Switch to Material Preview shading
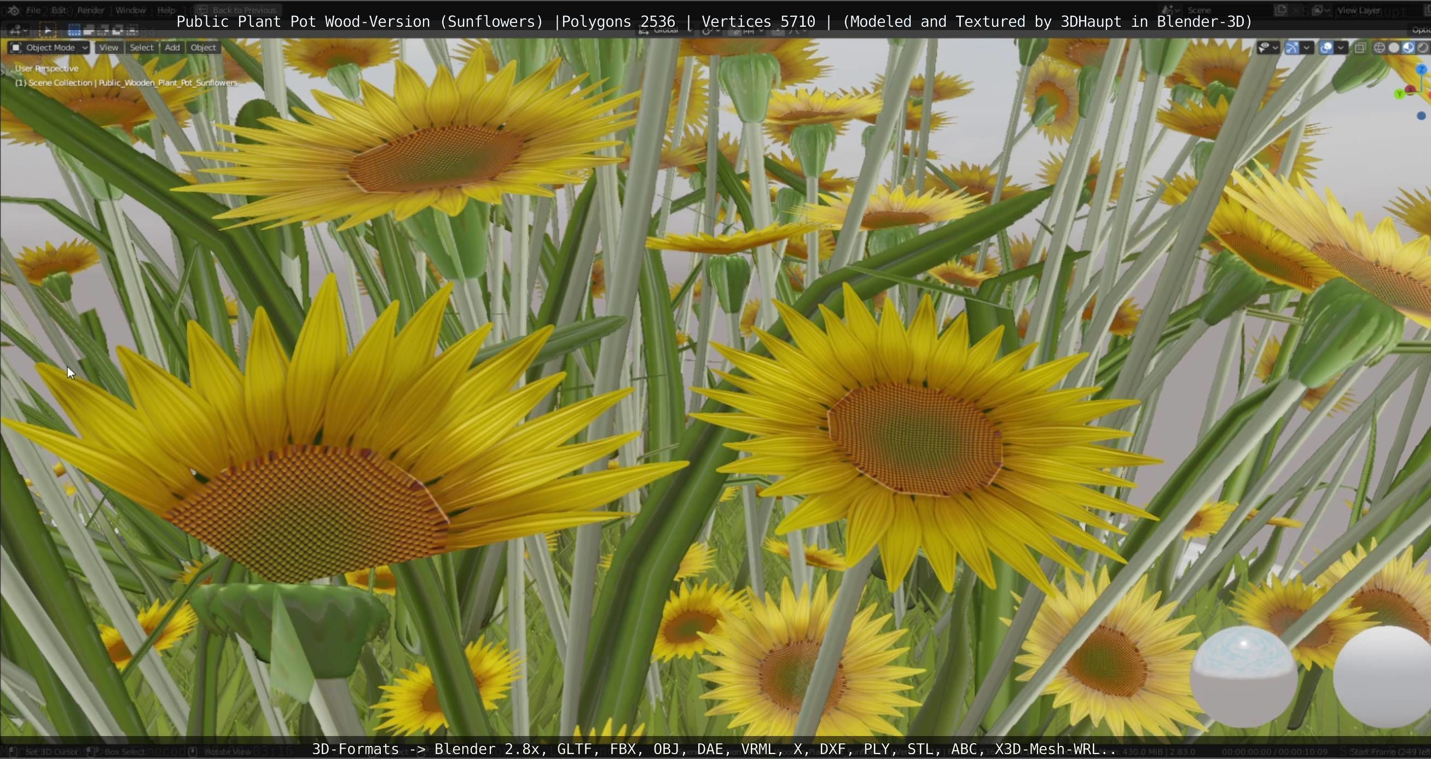1431x759 pixels. [x=1408, y=48]
